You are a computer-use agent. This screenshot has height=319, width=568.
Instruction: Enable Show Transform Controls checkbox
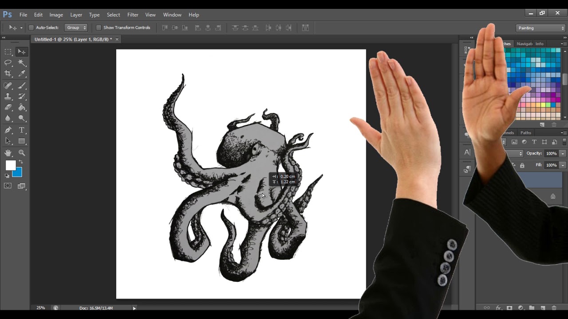click(x=99, y=27)
